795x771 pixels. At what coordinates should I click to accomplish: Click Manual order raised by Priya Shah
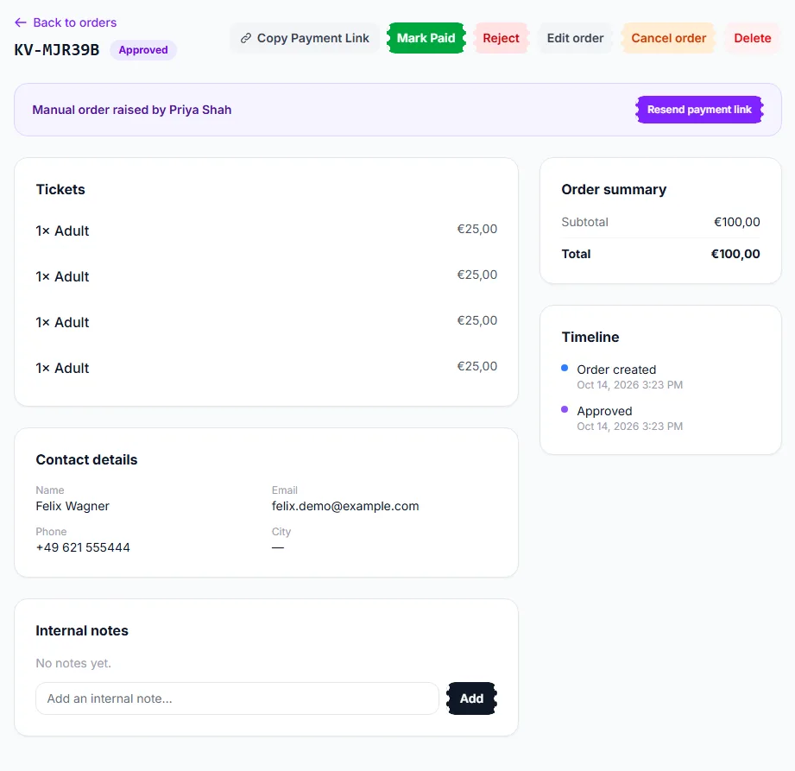[x=132, y=110]
